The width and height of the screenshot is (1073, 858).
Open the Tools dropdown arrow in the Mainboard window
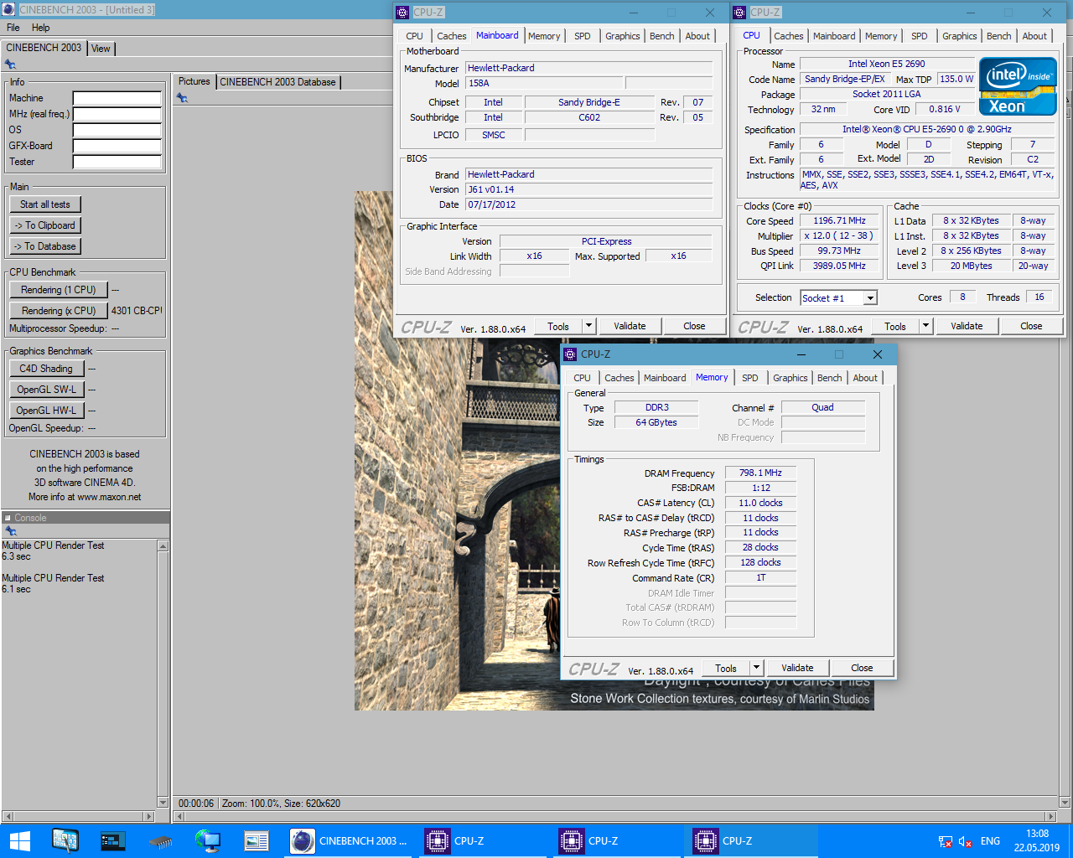pyautogui.click(x=588, y=326)
